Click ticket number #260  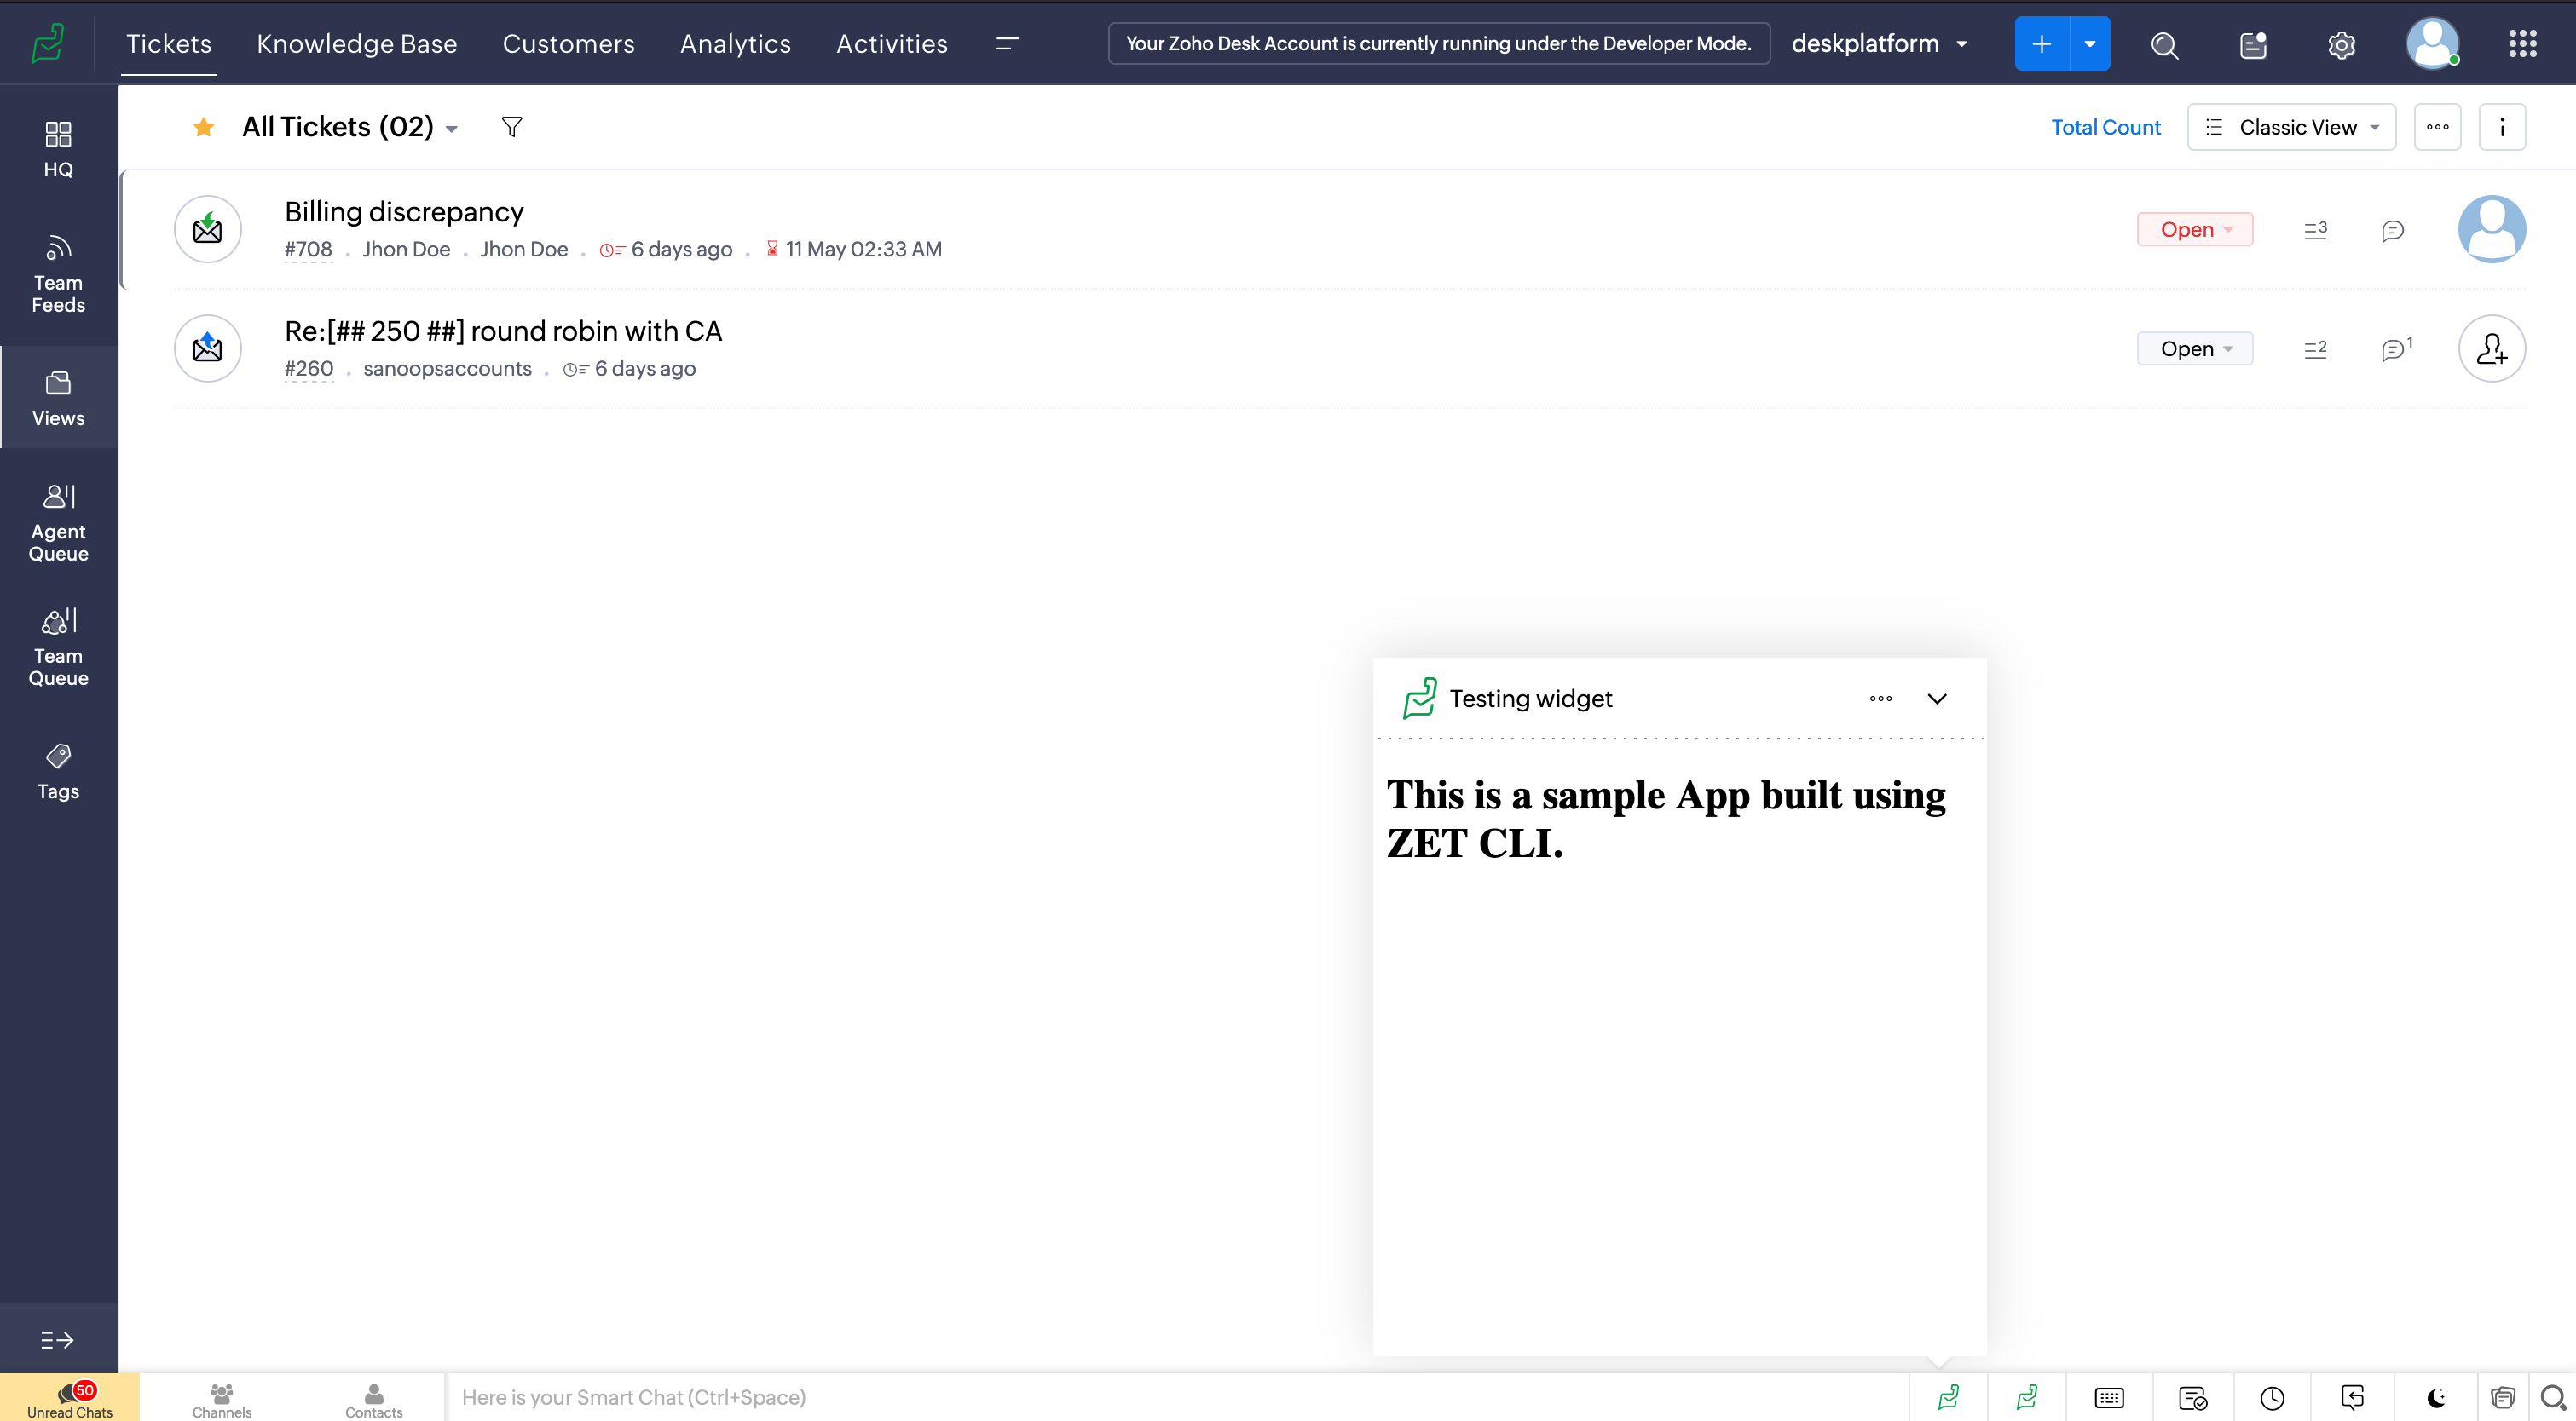coord(308,368)
